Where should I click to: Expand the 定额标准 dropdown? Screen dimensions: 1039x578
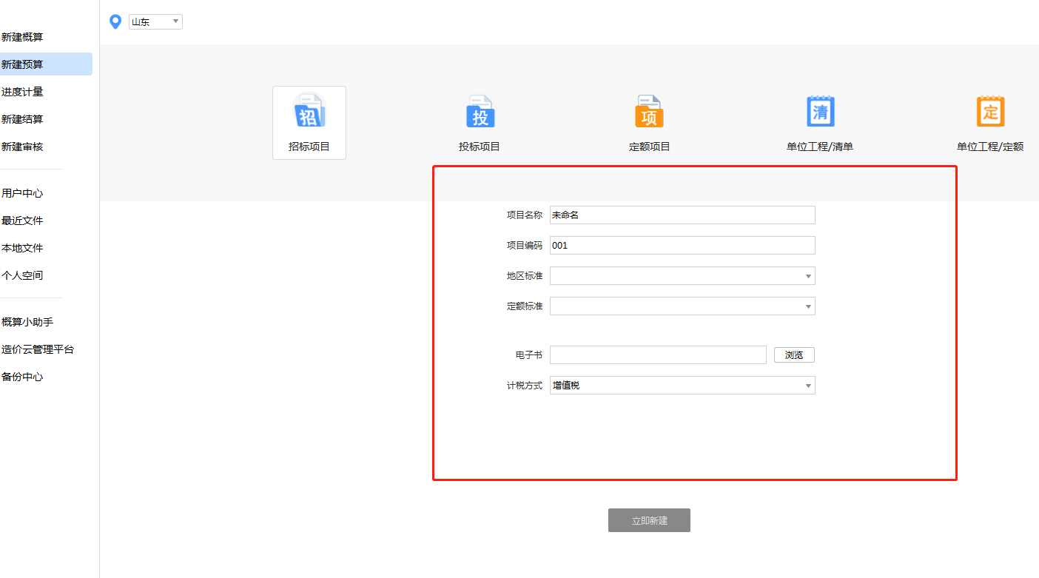click(x=682, y=306)
